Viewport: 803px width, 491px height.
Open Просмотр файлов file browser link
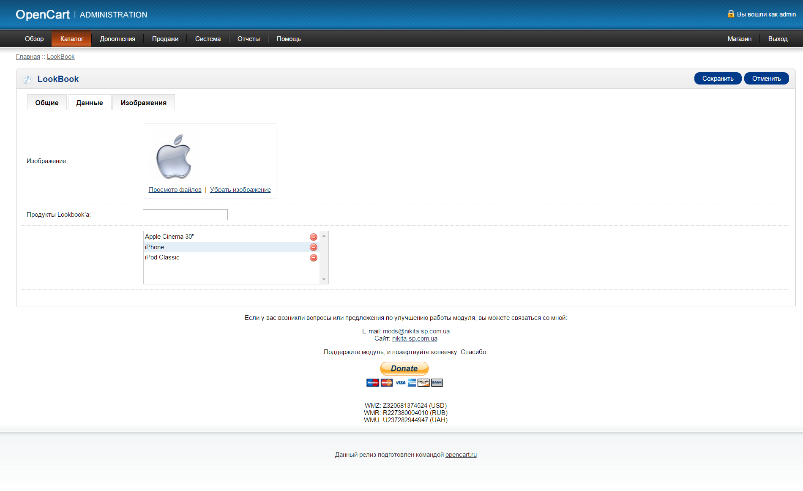[175, 190]
